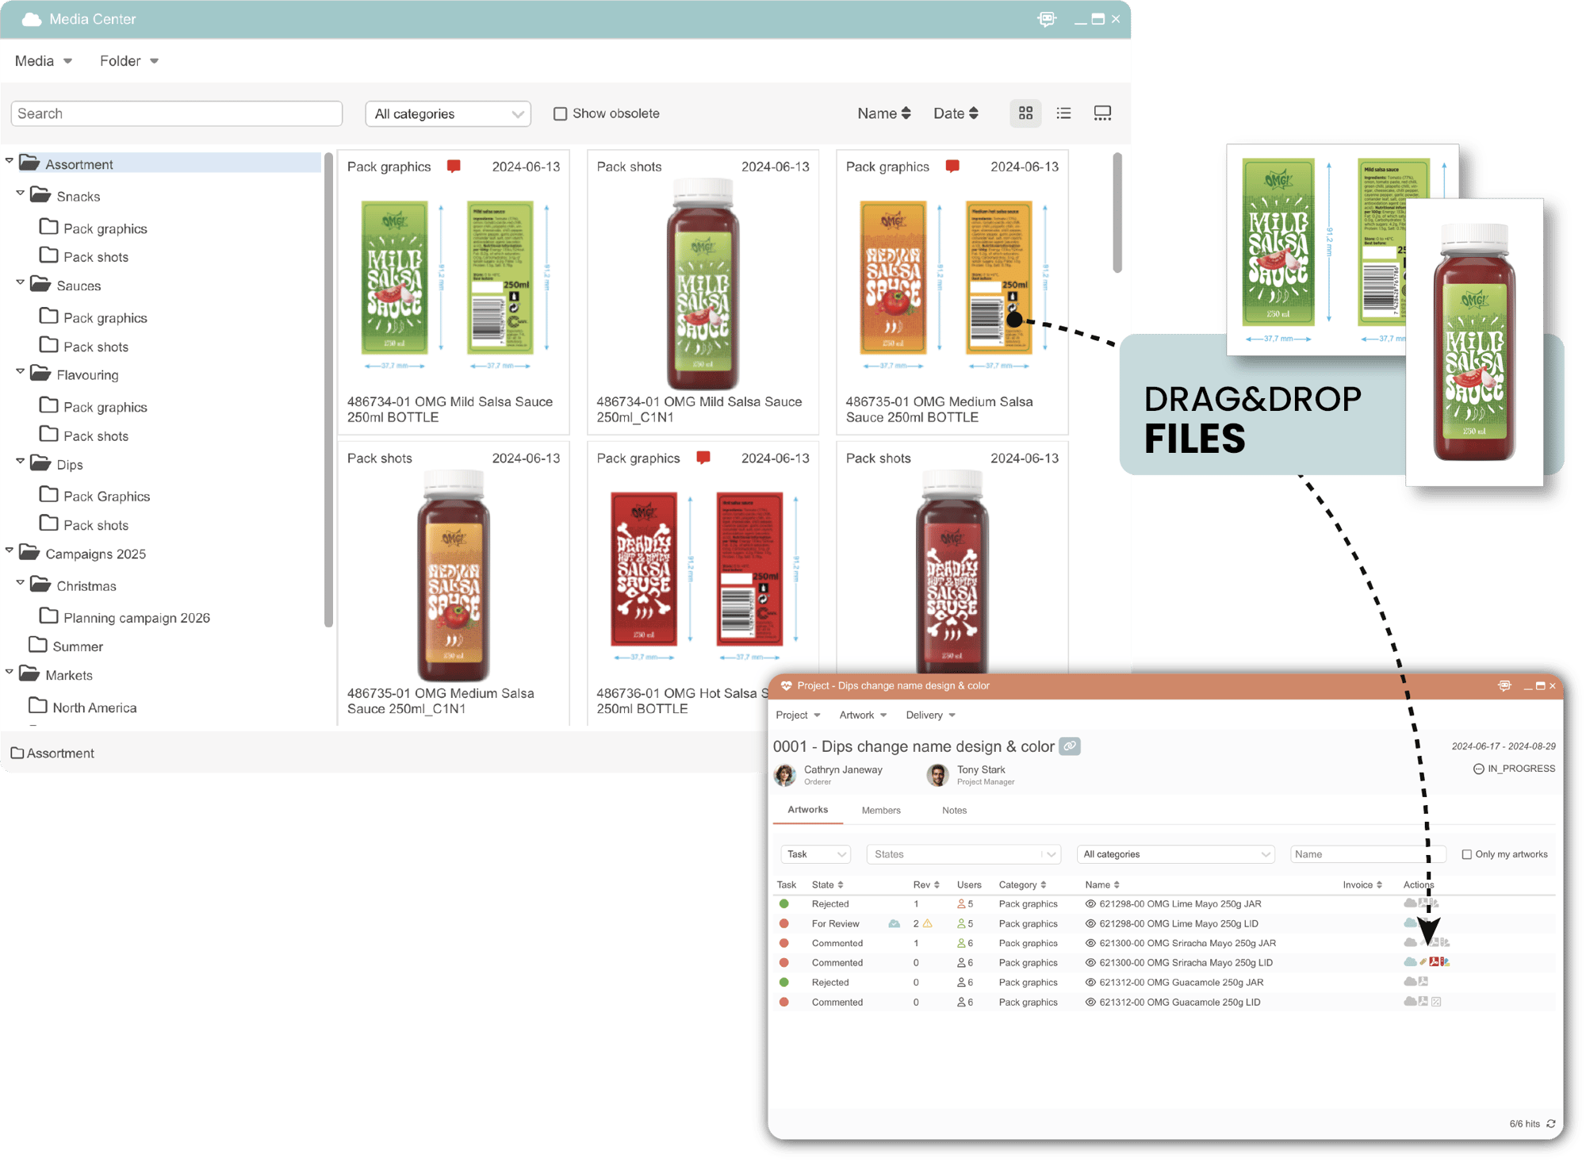This screenshot has width=1586, height=1162.
Task: Switch to filmstrip preview view icon
Action: pyautogui.click(x=1102, y=113)
